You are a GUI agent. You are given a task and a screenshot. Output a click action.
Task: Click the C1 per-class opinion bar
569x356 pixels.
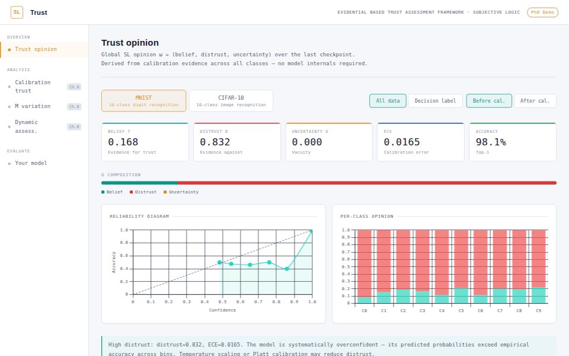tap(383, 266)
